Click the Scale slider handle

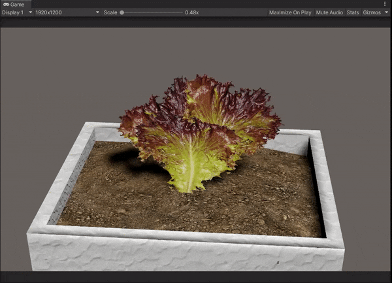tap(122, 12)
